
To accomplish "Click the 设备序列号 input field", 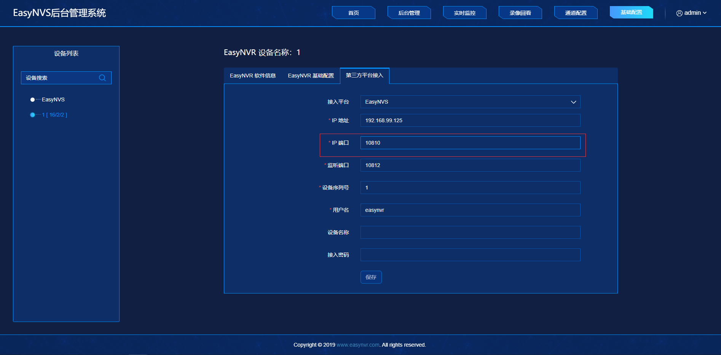I will pos(470,188).
